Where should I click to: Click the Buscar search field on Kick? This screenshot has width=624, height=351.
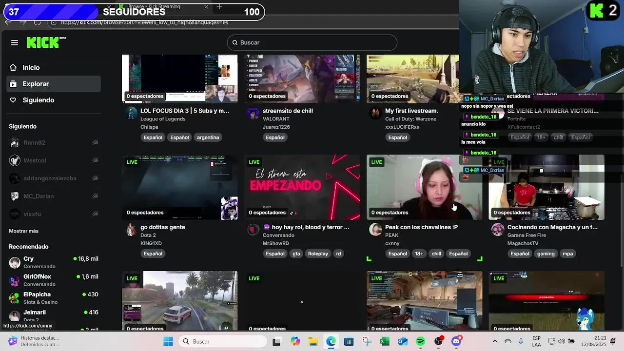pos(312,42)
